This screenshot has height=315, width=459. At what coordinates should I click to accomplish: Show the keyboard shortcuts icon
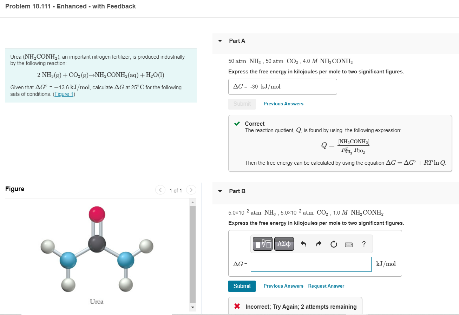pos(349,244)
